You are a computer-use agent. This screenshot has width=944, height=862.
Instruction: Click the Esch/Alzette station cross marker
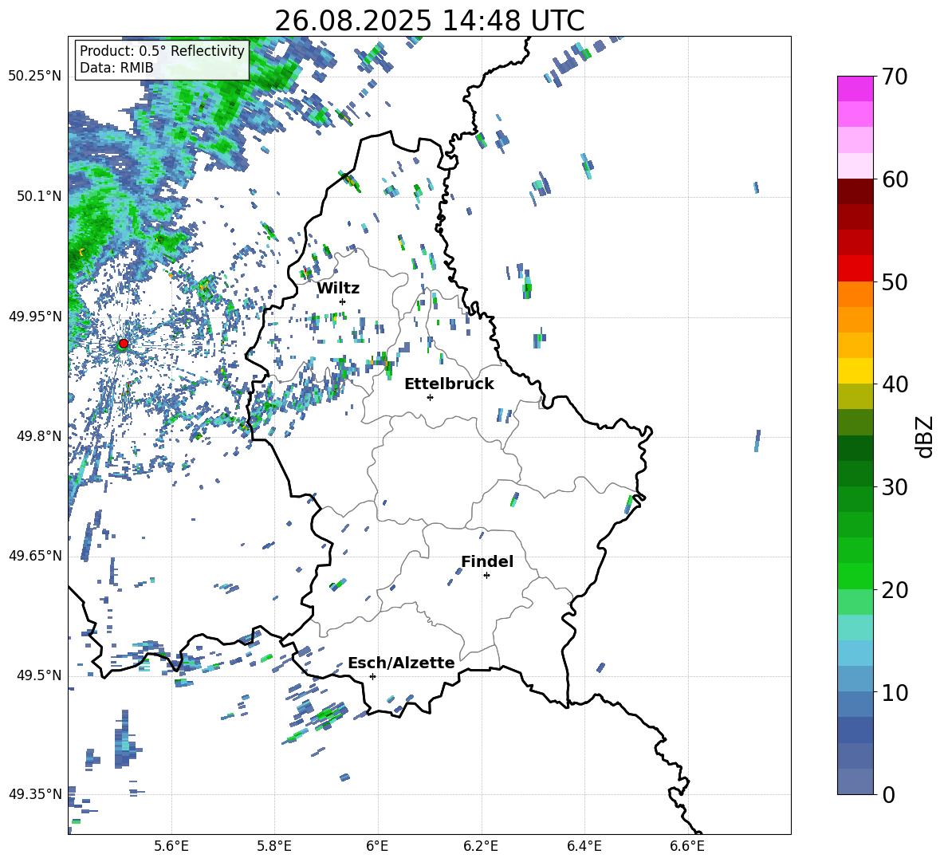(x=372, y=676)
